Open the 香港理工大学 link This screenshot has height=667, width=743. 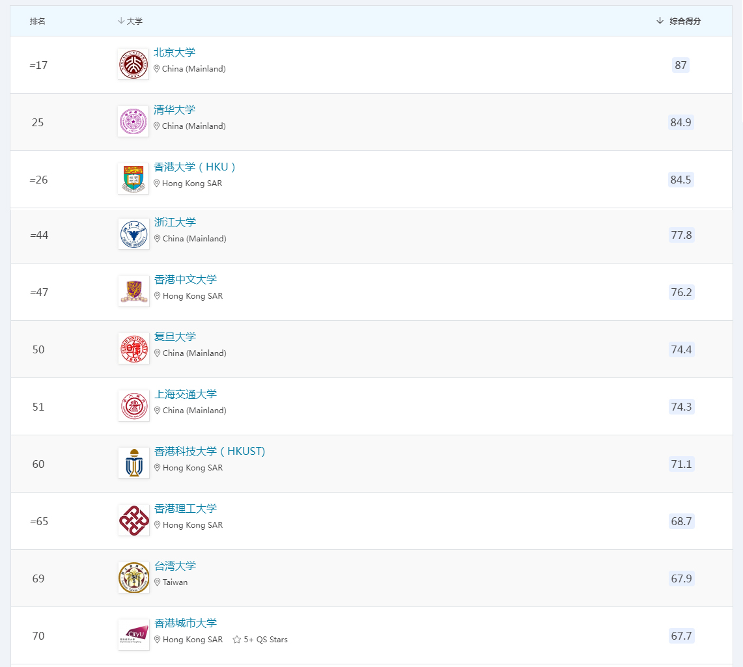(x=186, y=509)
